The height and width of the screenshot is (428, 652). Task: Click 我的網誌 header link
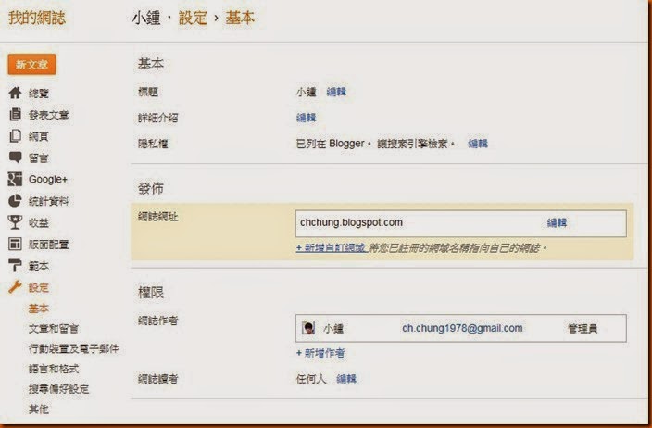[37, 18]
